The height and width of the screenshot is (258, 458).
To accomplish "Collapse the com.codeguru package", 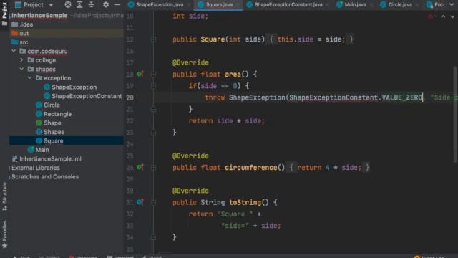I will pos(14,51).
